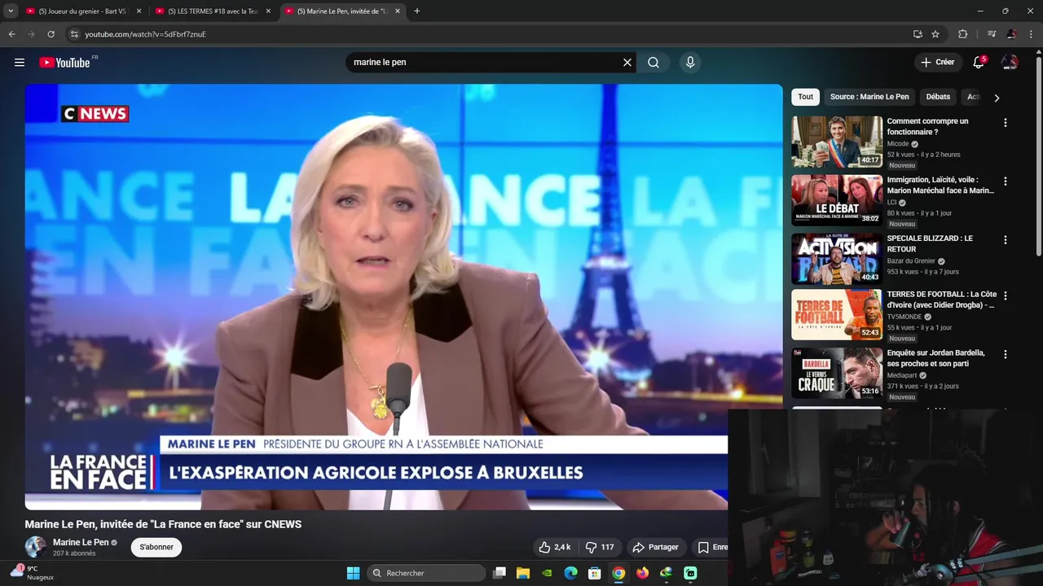Open options for the TERRES DE FOOTBALL video
This screenshot has width=1043, height=586.
click(x=1005, y=296)
